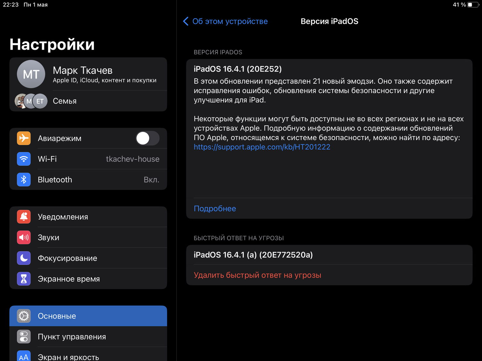
Task: Tap the Подробнее link
Action: [x=215, y=209]
